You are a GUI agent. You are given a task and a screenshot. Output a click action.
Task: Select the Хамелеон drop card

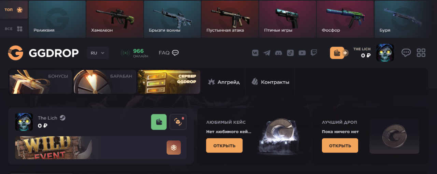pos(115,19)
